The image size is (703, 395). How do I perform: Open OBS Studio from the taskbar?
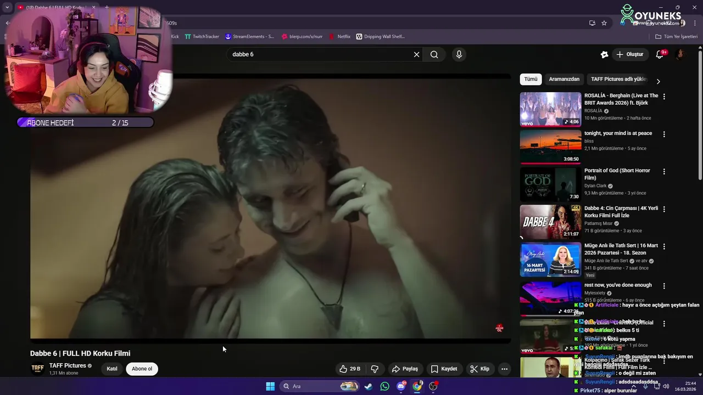pos(433,386)
